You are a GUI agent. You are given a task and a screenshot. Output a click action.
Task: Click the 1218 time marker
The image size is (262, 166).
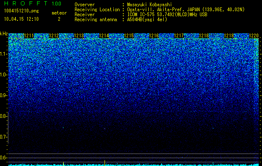pos(204,35)
